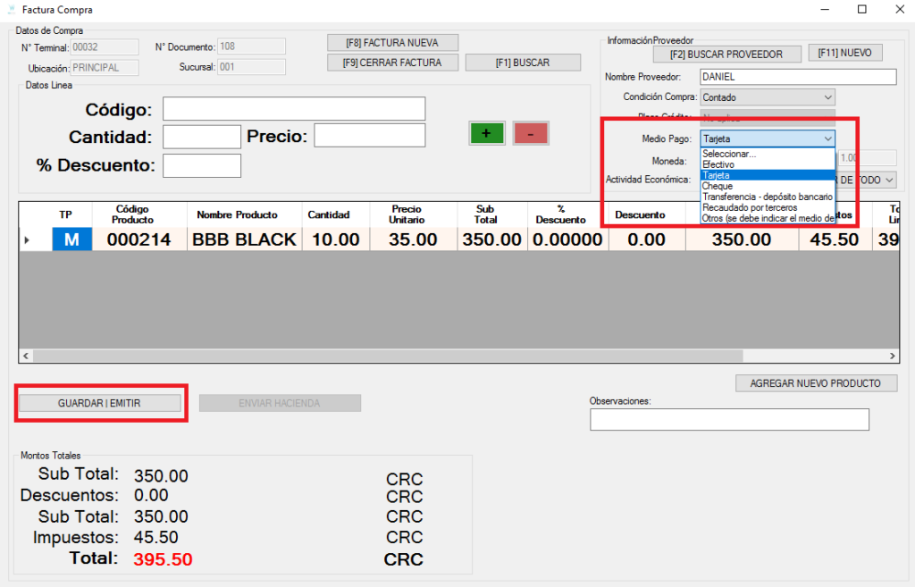Click AGREGAR NUEVO PRODUCTO button
915x587 pixels.
click(816, 383)
